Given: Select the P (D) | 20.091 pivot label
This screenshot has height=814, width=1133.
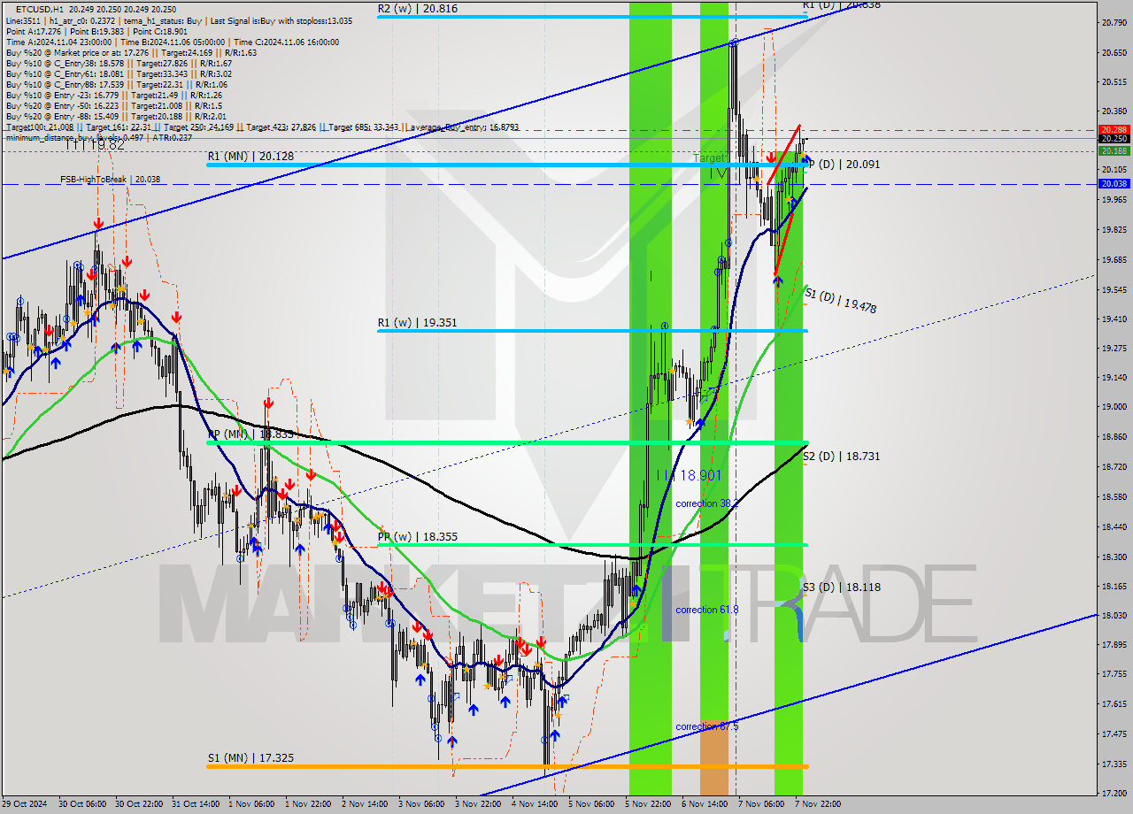Looking at the screenshot, I should coord(844,165).
